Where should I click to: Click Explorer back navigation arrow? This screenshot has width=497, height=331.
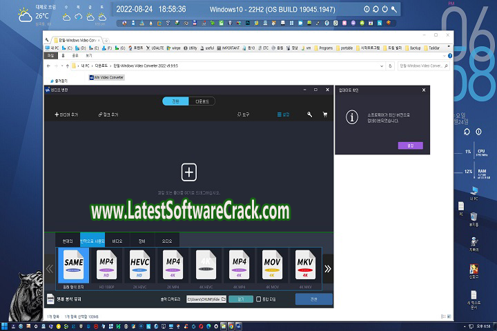coord(48,66)
